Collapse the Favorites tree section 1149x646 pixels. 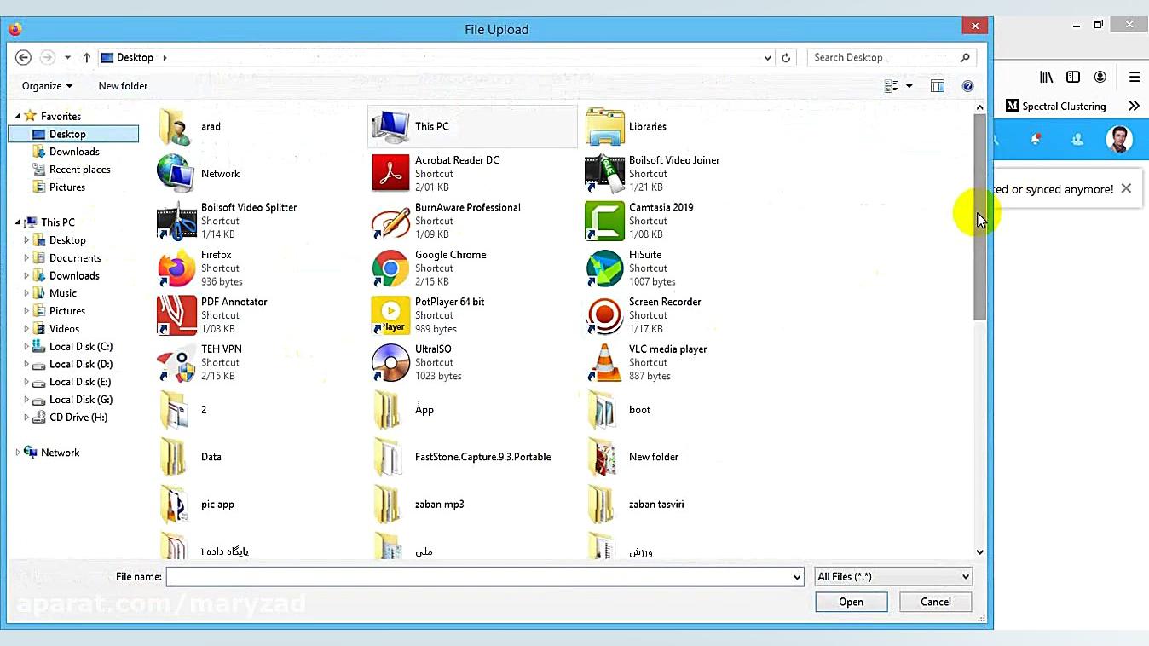tap(18, 116)
